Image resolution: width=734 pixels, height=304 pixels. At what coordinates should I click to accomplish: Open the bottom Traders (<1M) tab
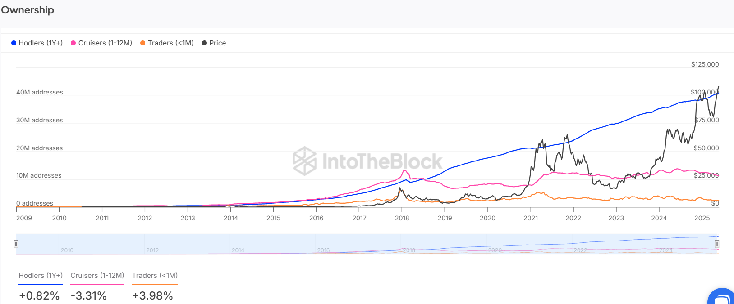pyautogui.click(x=155, y=276)
